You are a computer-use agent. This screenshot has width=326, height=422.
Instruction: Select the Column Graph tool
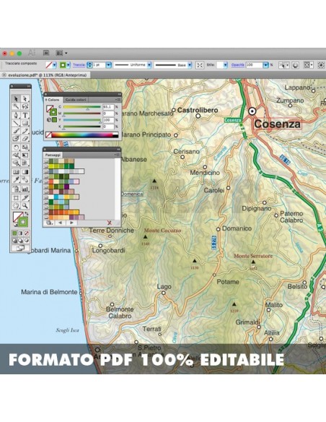tap(25, 189)
